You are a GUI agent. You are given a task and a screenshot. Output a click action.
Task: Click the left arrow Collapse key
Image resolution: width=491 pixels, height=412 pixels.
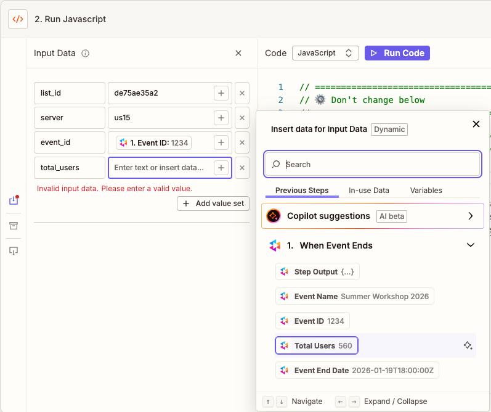(x=341, y=402)
